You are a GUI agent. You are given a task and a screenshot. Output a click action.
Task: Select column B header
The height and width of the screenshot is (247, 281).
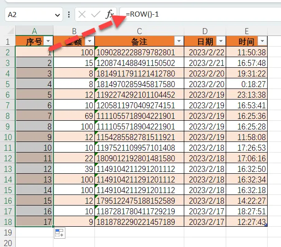pyautogui.click(x=74, y=31)
